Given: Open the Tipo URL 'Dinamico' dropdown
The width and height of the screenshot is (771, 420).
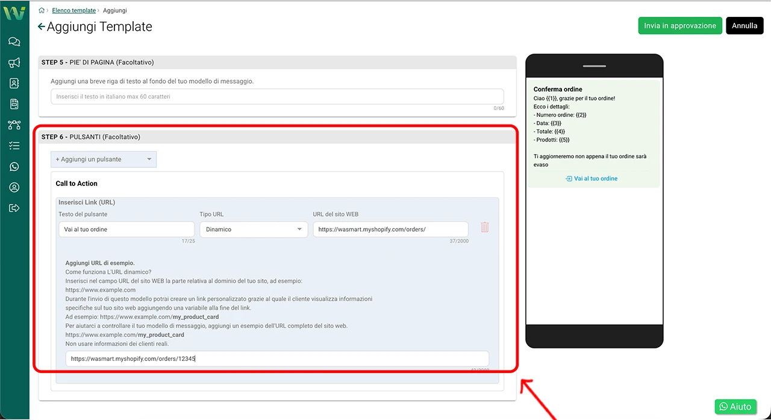Looking at the screenshot, I should (x=254, y=229).
